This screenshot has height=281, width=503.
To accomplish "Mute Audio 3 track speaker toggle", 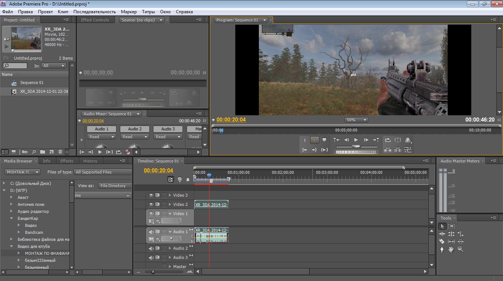I will [x=151, y=257].
